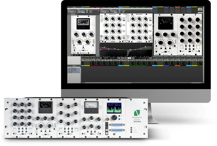Screen dimensions: 217x146
Task: Toggle SC Filter button on left Dione plugin
Action: pyautogui.click(x=93, y=45)
